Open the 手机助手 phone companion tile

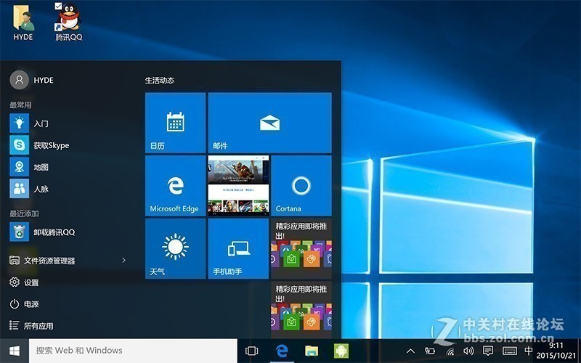[x=238, y=248]
